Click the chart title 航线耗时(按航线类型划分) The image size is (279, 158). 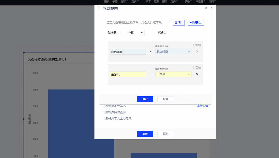[47, 59]
